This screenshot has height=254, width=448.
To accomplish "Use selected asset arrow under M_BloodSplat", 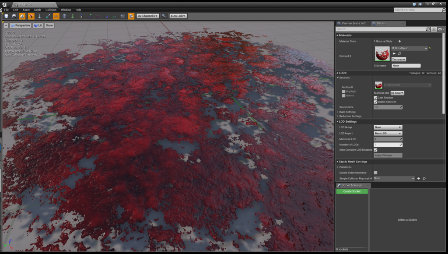I will point(394,53).
